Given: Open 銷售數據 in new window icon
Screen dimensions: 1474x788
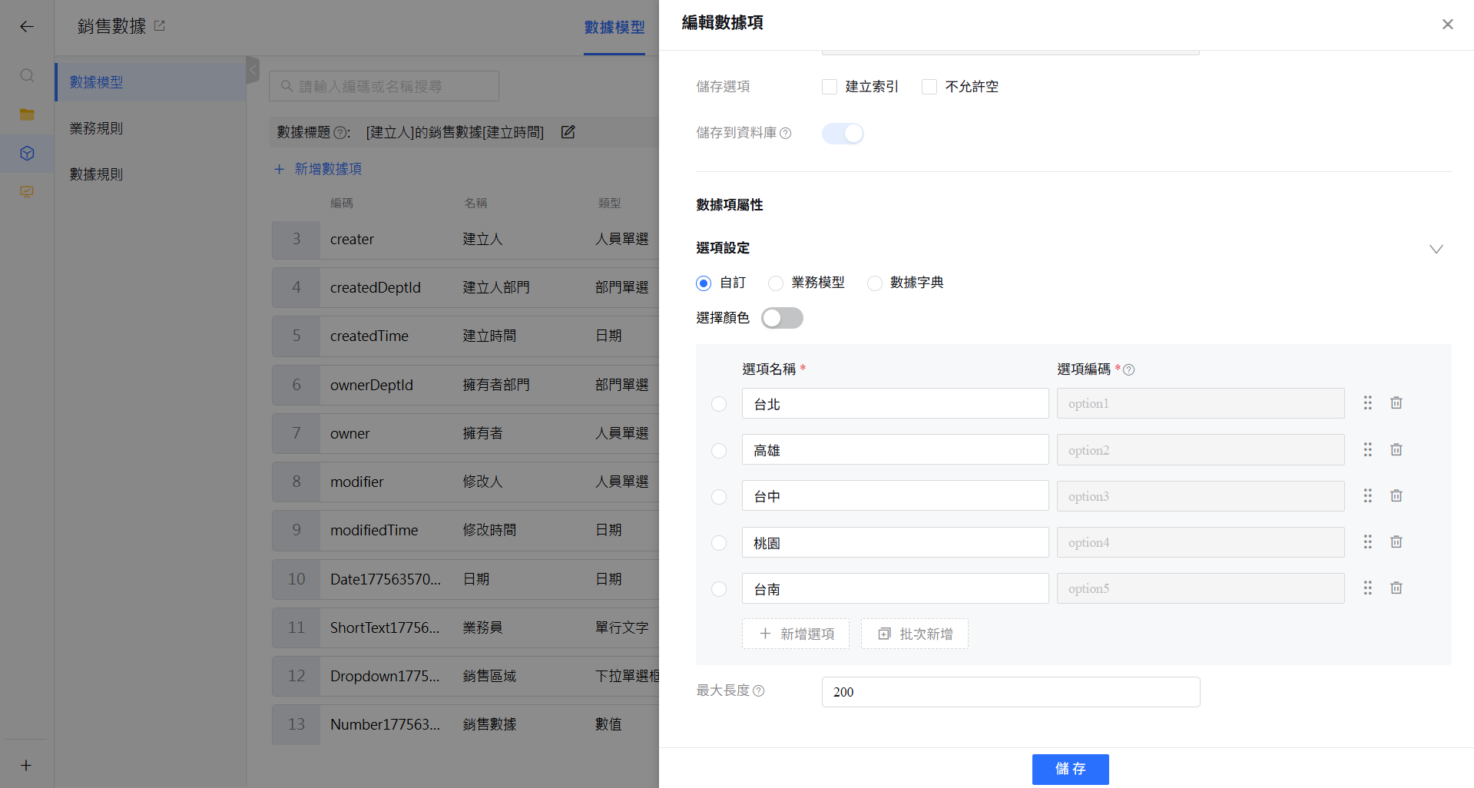Looking at the screenshot, I should tap(160, 26).
